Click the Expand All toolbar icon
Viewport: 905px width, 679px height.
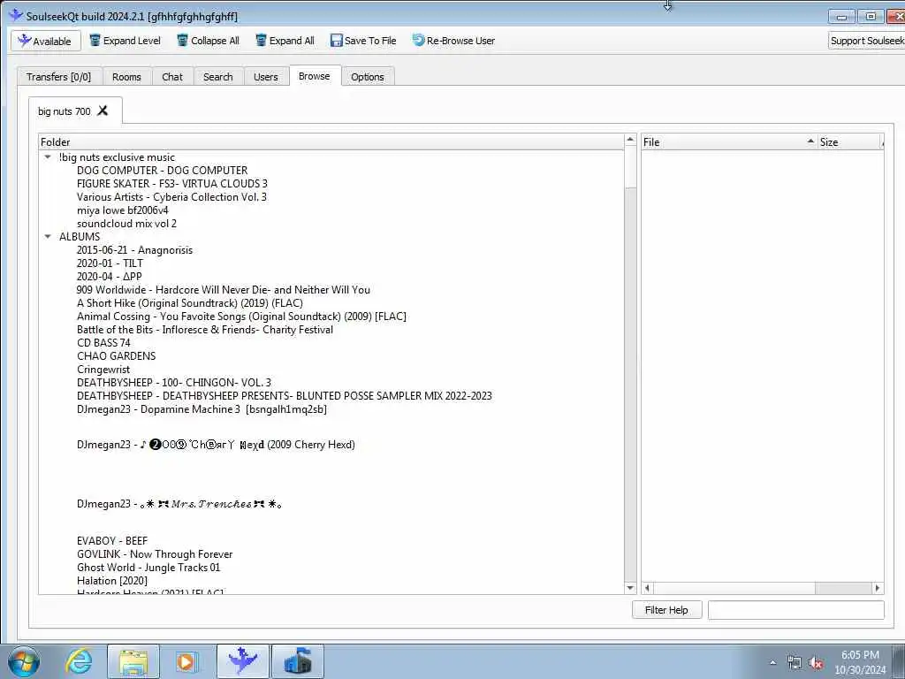261,41
